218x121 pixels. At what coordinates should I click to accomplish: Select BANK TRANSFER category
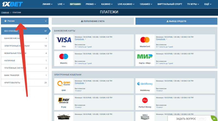(25, 75)
